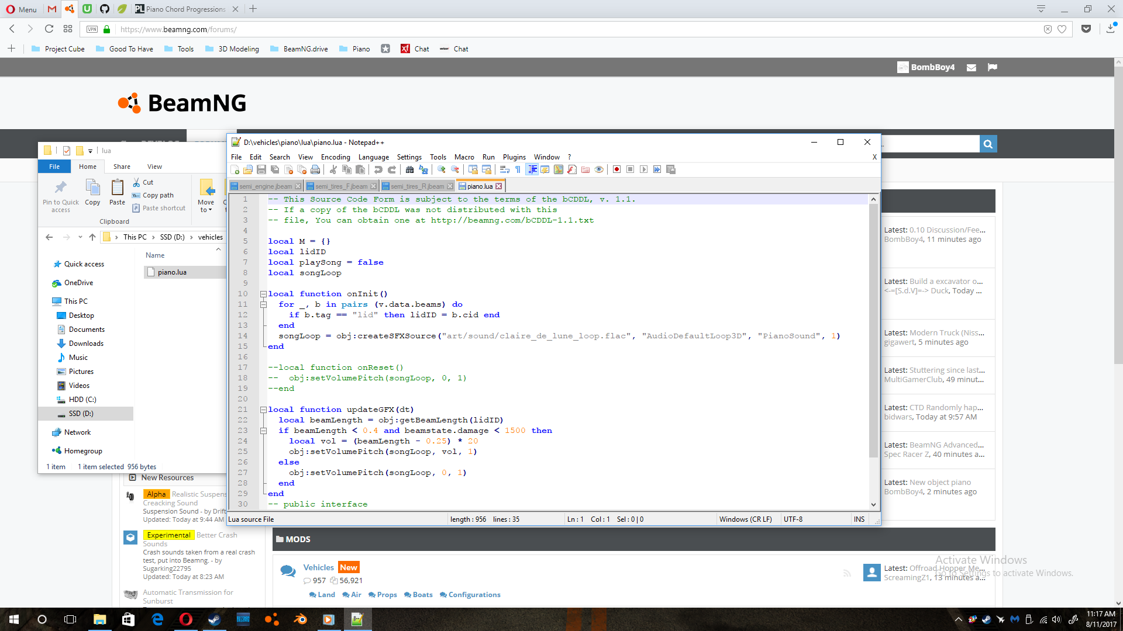The image size is (1123, 631).
Task: Zoom in using the Notepad++ toolbar
Action: click(x=442, y=169)
